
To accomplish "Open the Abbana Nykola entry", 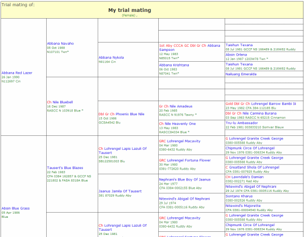I will click(x=111, y=58).
